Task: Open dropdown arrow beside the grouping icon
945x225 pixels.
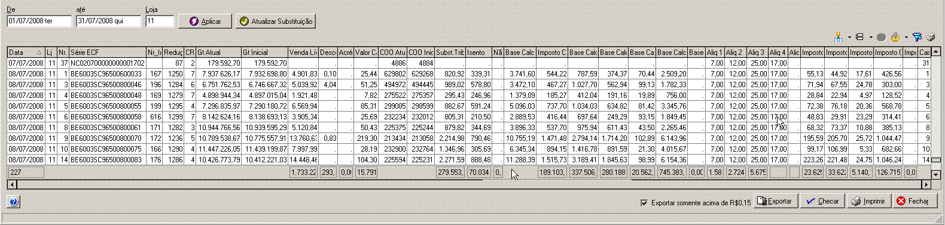Action: (x=849, y=37)
